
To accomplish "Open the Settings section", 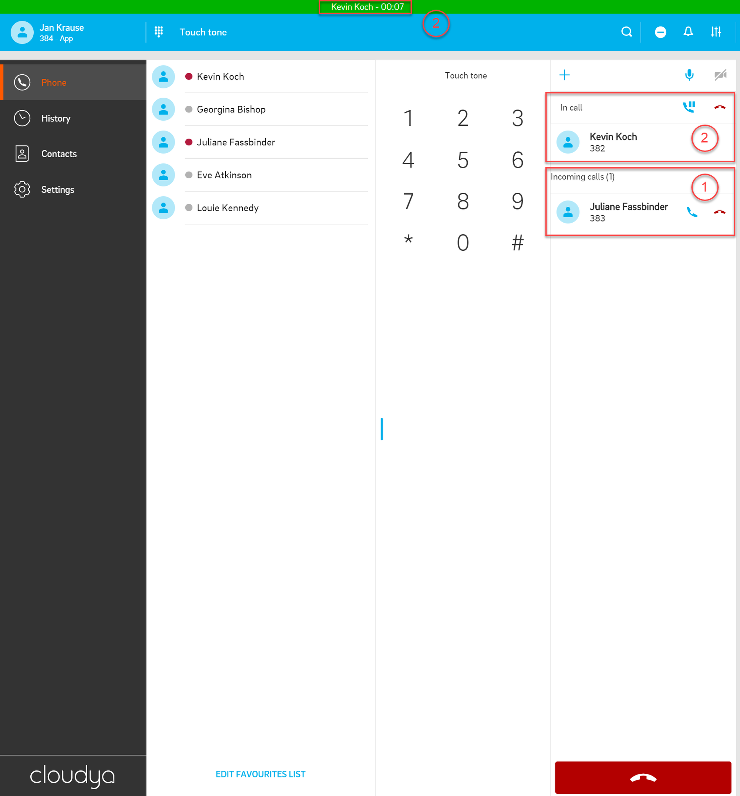I will [x=58, y=190].
